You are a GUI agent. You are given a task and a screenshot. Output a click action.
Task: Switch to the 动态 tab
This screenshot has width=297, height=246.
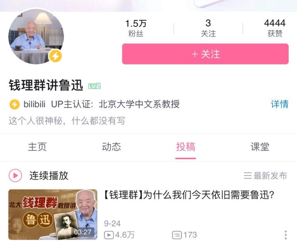click(x=111, y=147)
